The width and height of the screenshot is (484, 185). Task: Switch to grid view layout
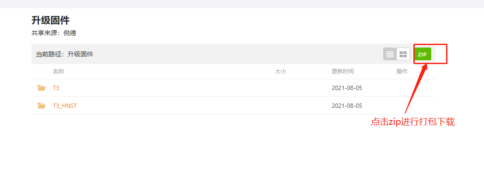pos(403,54)
